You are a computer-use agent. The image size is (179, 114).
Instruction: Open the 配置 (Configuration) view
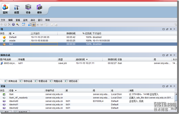(x=17, y=9)
